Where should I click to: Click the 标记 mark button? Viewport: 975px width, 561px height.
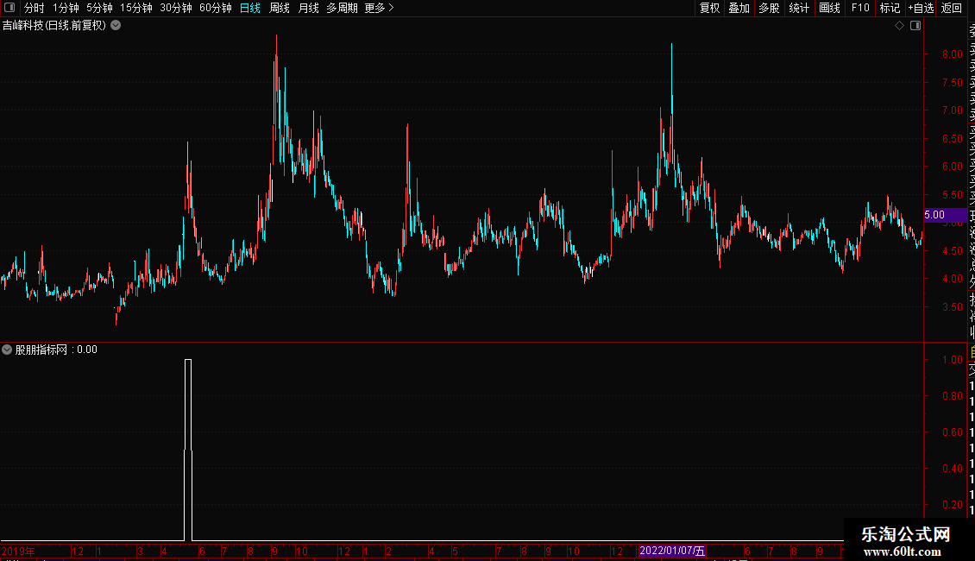890,8
